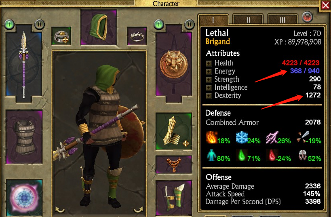Open stats tab III
This screenshot has height=217, width=331.
(283, 20)
